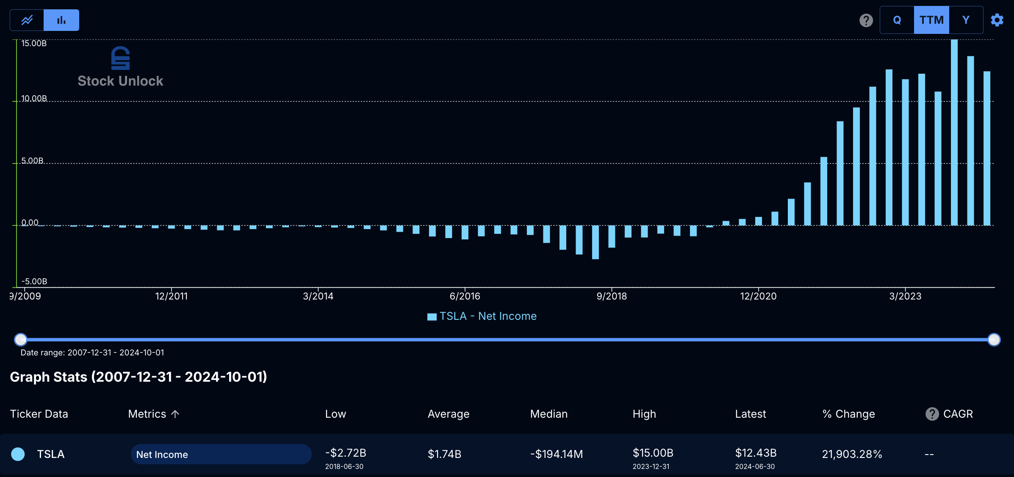Click the -$2.72B low value

tap(346, 453)
